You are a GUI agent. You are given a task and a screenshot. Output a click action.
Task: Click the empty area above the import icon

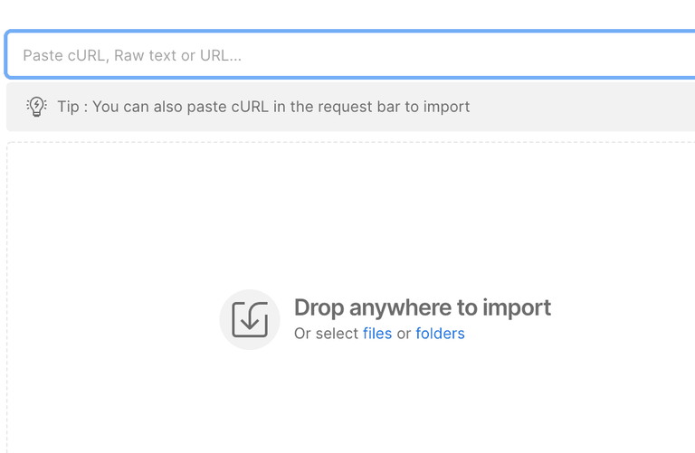[250, 226]
